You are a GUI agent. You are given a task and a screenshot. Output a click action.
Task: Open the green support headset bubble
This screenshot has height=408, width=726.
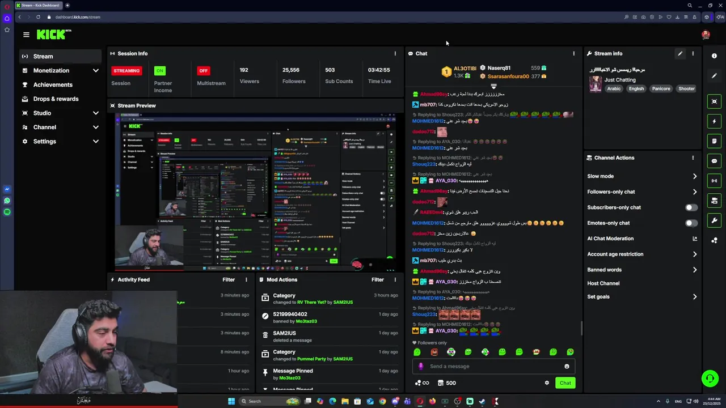pyautogui.click(x=710, y=378)
